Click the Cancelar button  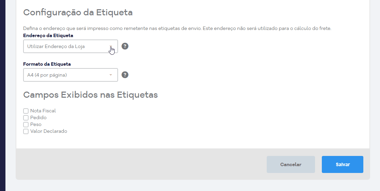(291, 164)
